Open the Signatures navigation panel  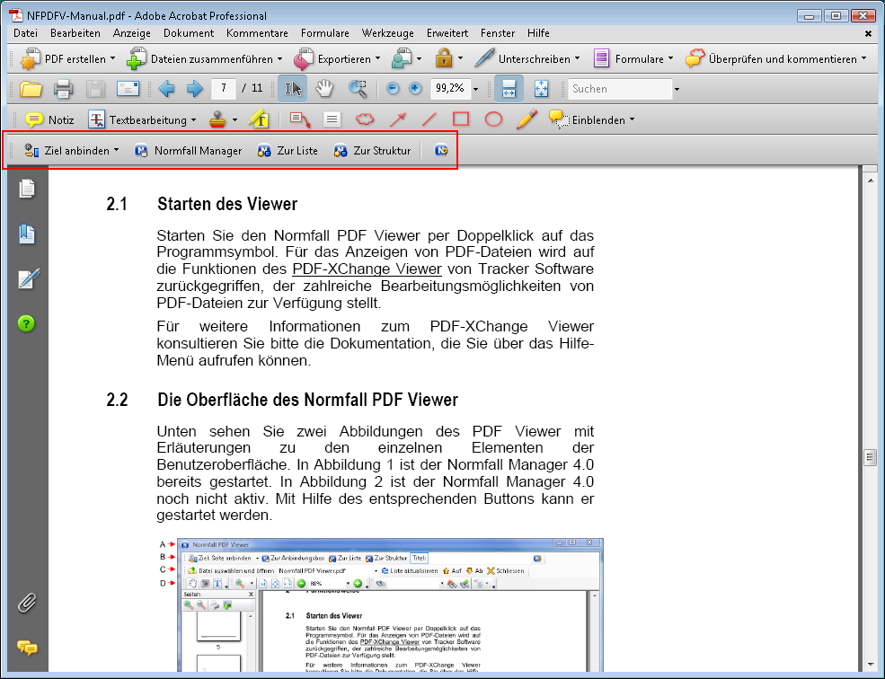pos(28,278)
